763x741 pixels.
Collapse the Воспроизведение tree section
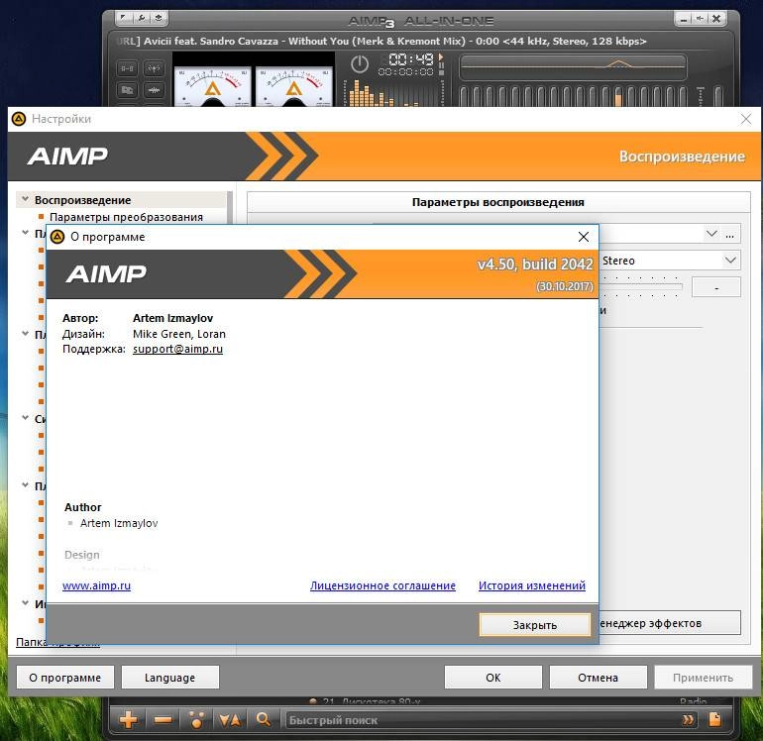pyautogui.click(x=25, y=199)
